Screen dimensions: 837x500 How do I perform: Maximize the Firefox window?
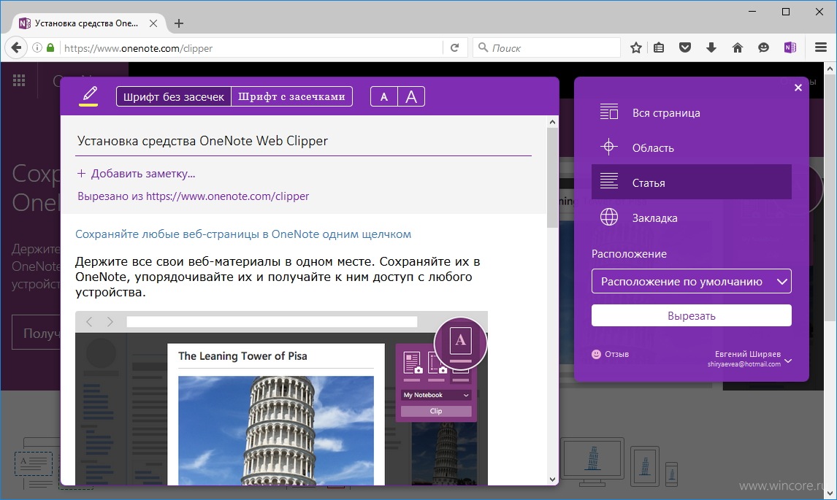click(x=786, y=12)
